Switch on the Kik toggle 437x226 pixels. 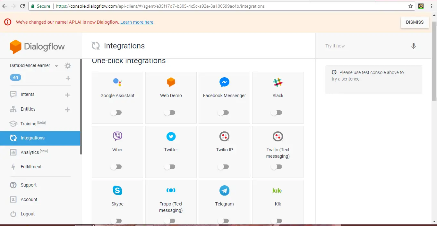(x=277, y=221)
